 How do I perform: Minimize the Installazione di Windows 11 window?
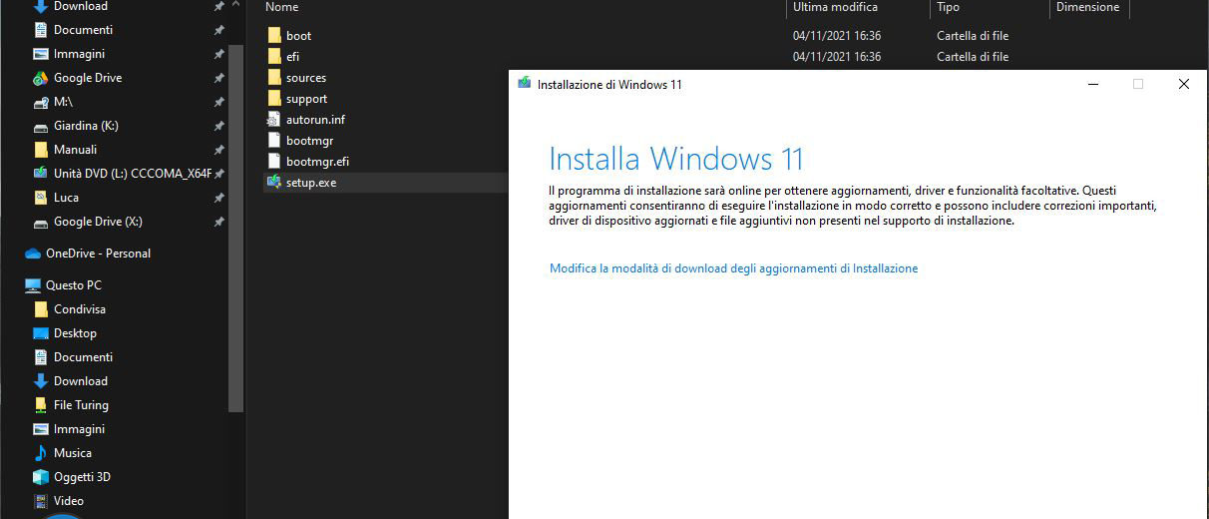(1092, 84)
